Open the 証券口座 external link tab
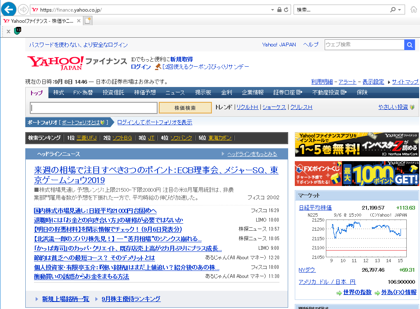The width and height of the screenshot is (420, 309). (288, 92)
